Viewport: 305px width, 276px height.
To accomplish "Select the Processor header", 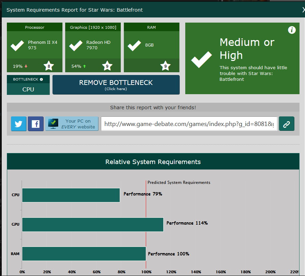I will (x=35, y=27).
